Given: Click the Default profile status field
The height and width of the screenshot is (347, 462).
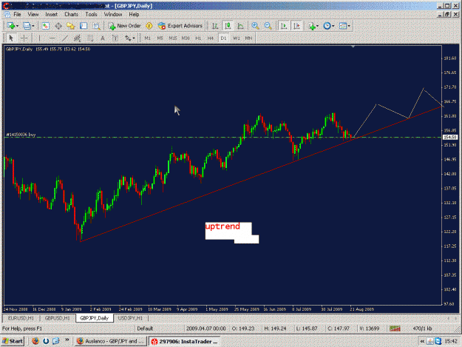Looking at the screenshot, I should pos(145,329).
